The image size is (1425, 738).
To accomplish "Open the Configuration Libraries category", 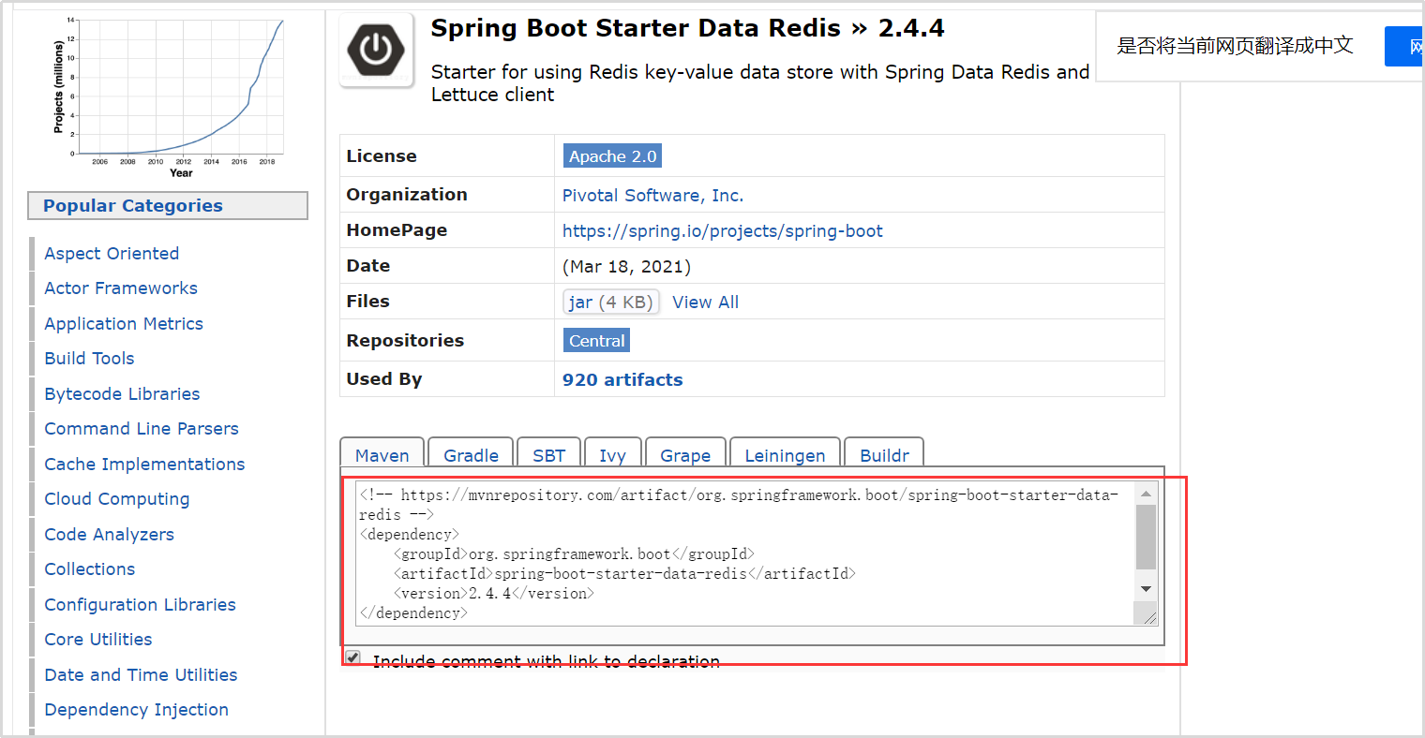I will pos(140,604).
